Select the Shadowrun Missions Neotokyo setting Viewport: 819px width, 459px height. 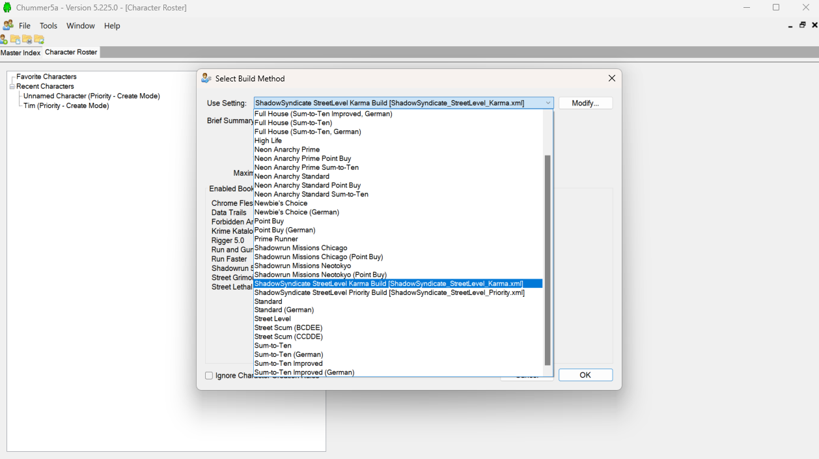point(398,266)
